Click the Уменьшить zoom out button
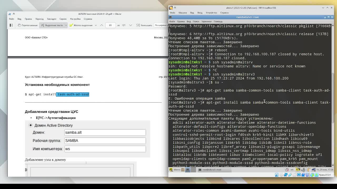The image size is (337, 189). coord(144,25)
